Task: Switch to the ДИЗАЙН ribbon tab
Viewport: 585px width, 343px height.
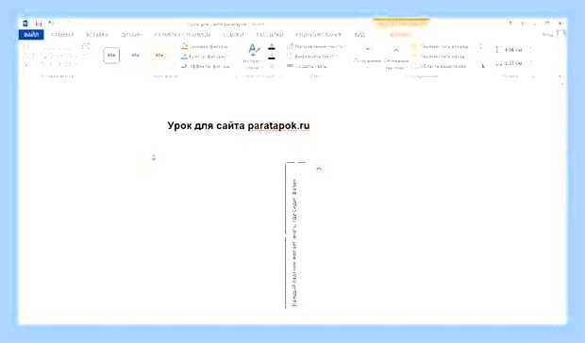Action: (131, 35)
